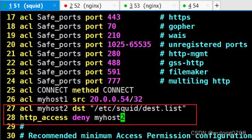Close the 2 52 (nginx) tab
Screen dimensions: 252x140
click(x=114, y=5)
